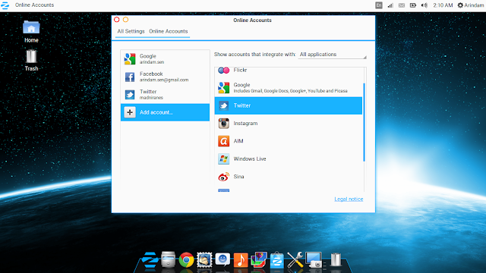The width and height of the screenshot is (486, 273).
Task: Click the 2:10 AM clock
Action: click(x=443, y=5)
